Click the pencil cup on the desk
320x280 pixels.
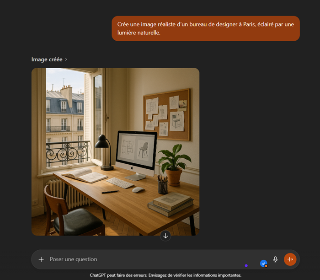click(x=163, y=185)
